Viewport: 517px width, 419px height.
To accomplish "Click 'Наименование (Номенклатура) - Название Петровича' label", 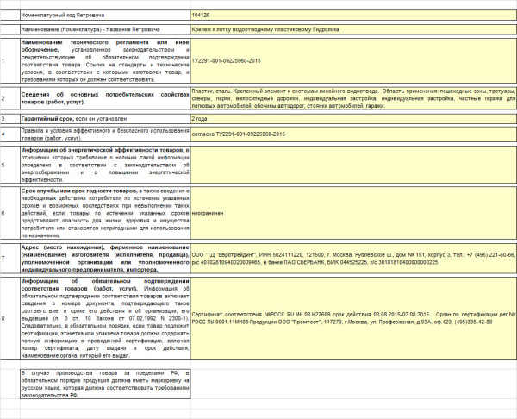I will 103,29.
